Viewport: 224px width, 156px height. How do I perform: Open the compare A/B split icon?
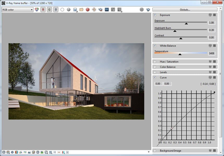click(x=119, y=10)
